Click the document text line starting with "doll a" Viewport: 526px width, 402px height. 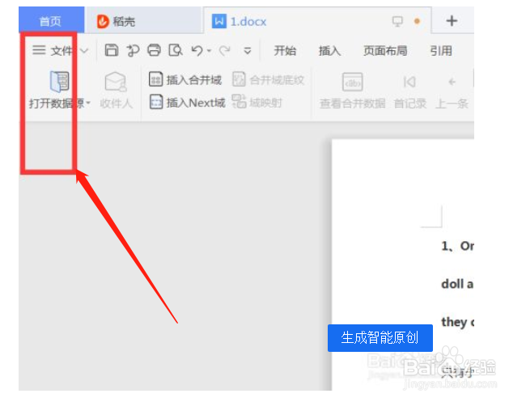(457, 284)
